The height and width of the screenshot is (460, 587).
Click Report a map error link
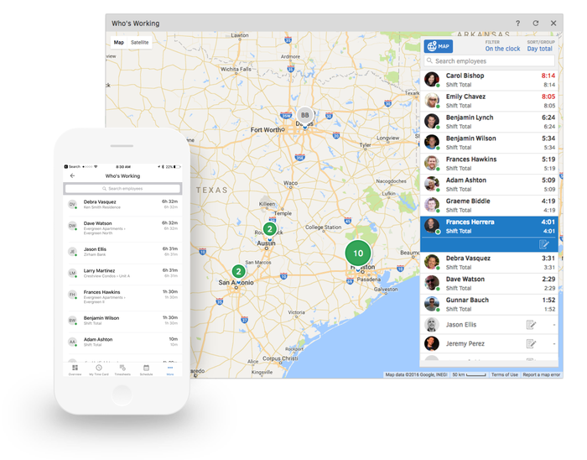tap(542, 374)
